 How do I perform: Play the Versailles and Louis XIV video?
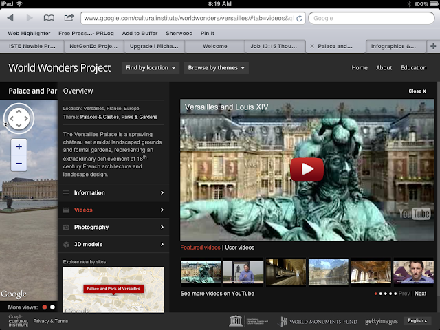(307, 169)
